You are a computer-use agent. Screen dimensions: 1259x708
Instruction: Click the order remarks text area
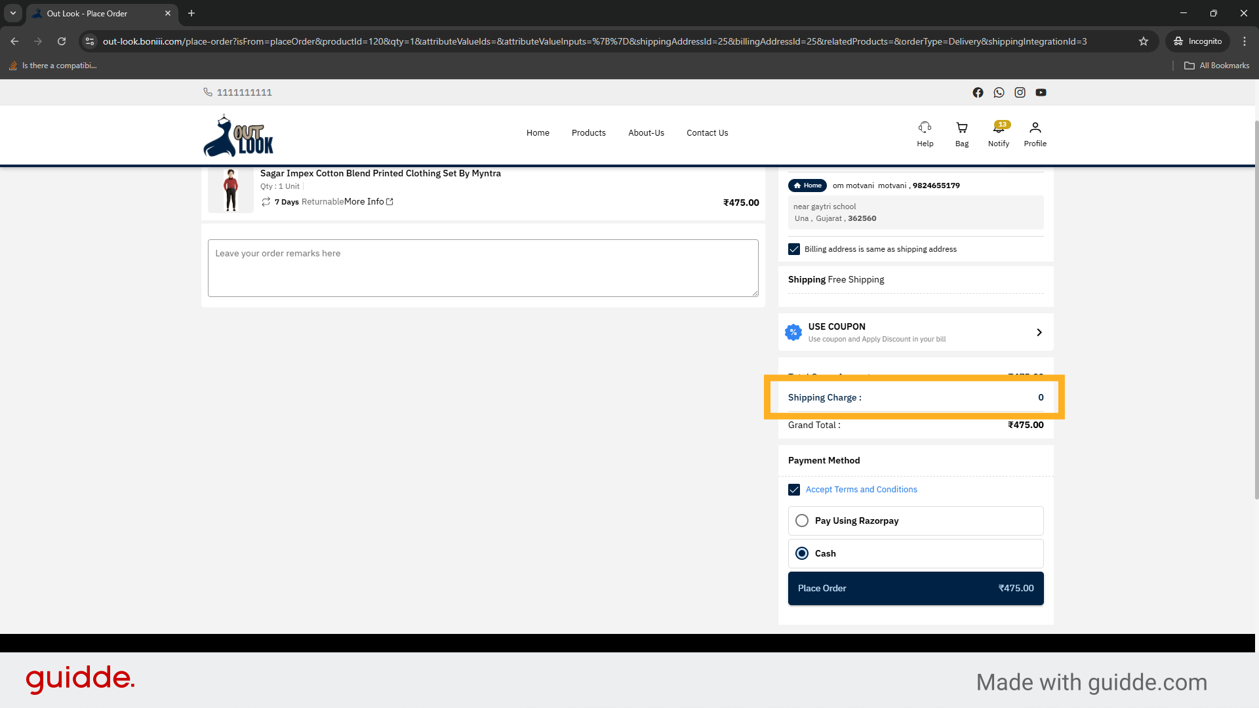[483, 268]
